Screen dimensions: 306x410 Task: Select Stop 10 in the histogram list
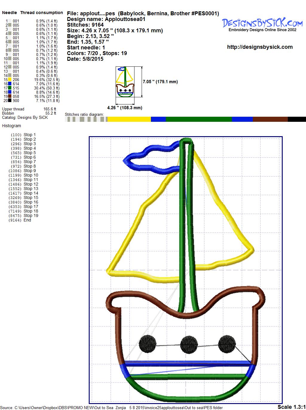click(x=31, y=175)
